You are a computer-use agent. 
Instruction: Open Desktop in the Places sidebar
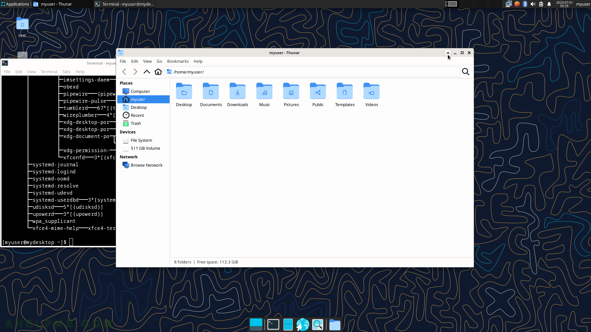(143, 107)
